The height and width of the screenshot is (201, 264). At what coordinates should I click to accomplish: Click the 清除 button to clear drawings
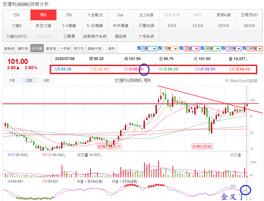pyautogui.click(x=112, y=48)
